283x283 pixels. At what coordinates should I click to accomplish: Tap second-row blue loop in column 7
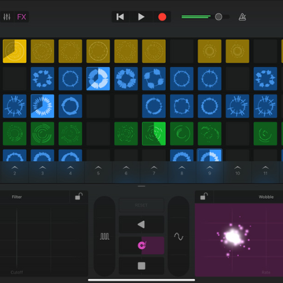coord(154,79)
